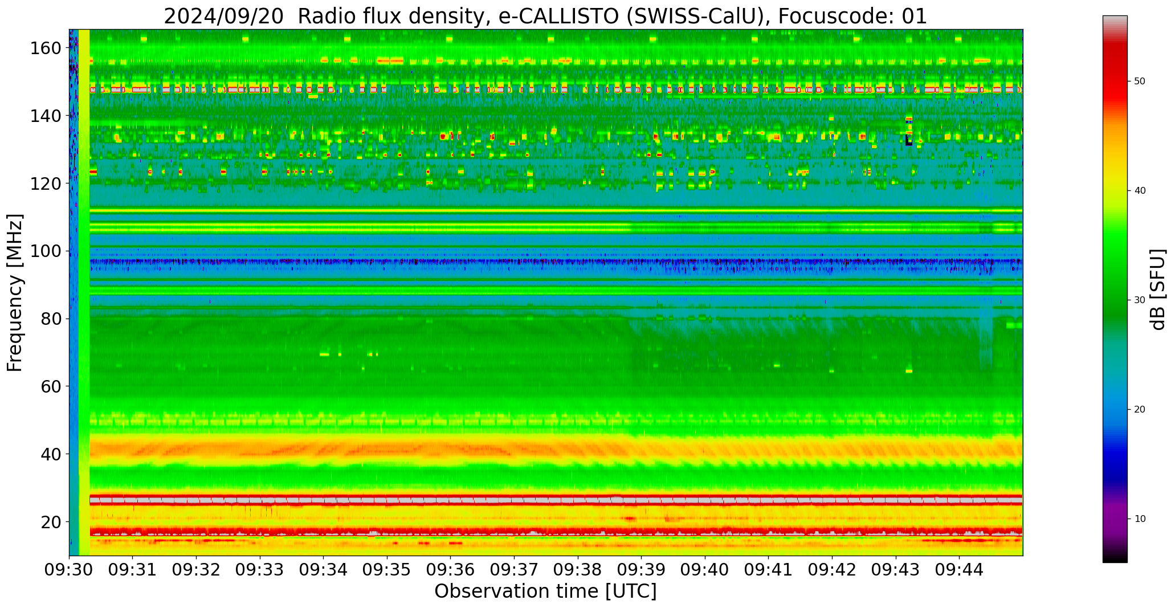1175x608 pixels.
Task: Click the 40 frequency tick label
Action: (51, 454)
